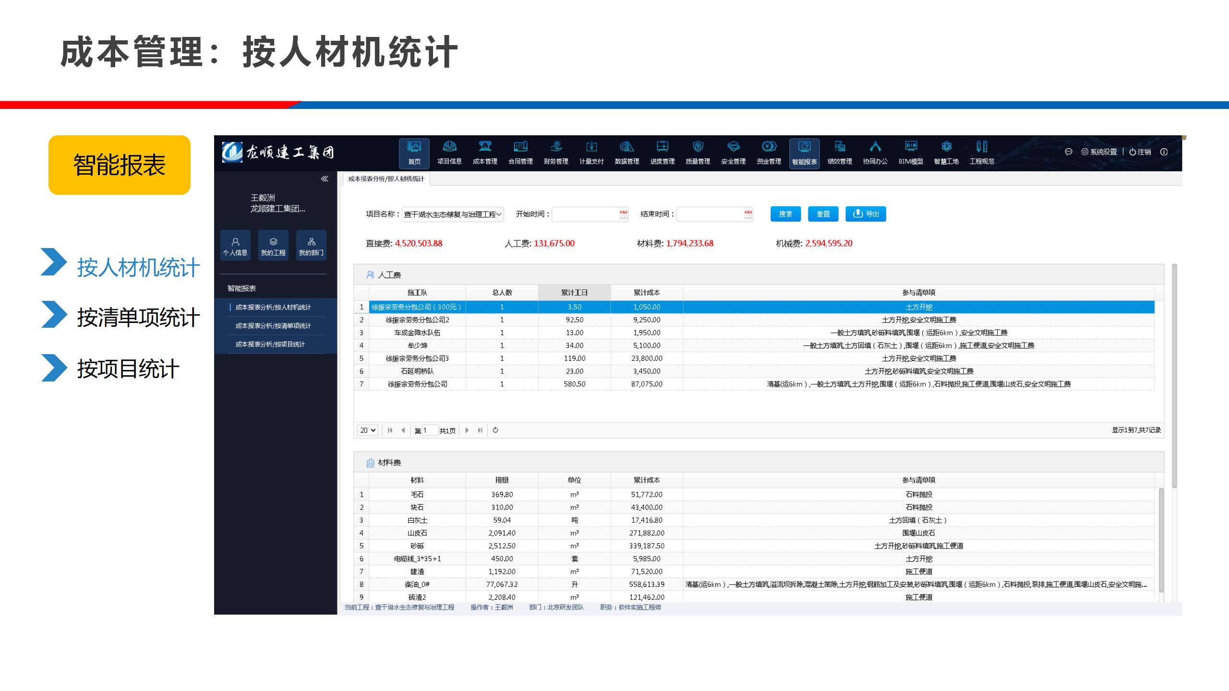Click 智能报表 sidebar section header
Screen dimensions: 1229x691
point(241,288)
